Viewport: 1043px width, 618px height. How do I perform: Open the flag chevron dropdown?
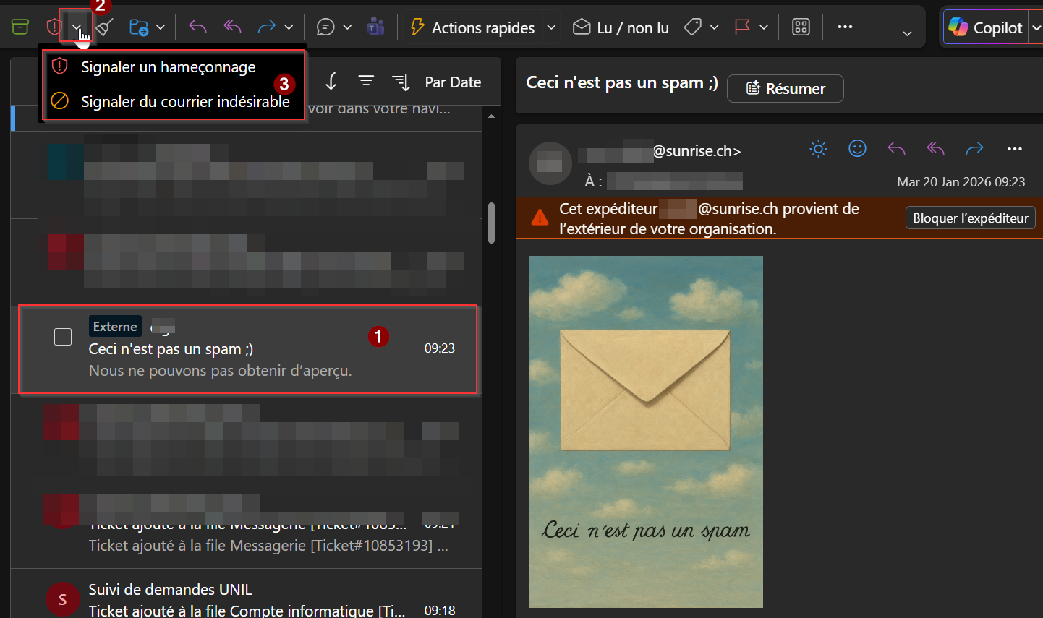(765, 26)
